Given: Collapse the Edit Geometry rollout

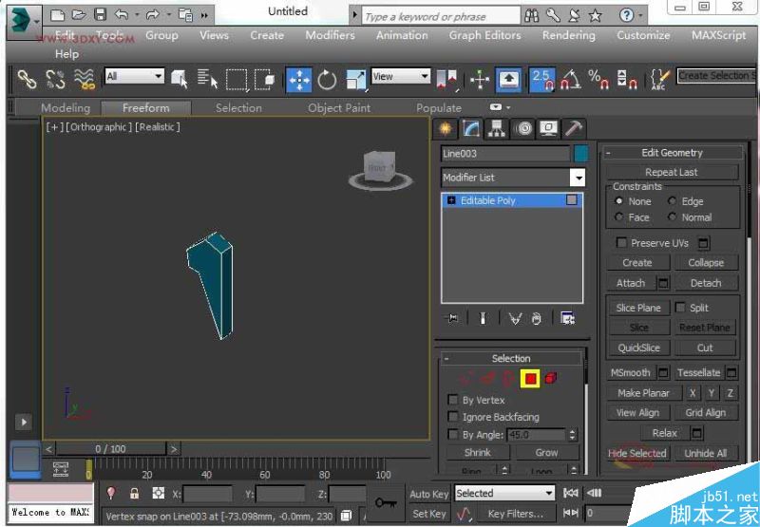Looking at the screenshot, I should click(x=608, y=153).
